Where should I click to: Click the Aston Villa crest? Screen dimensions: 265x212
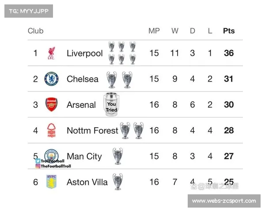coord(52,182)
